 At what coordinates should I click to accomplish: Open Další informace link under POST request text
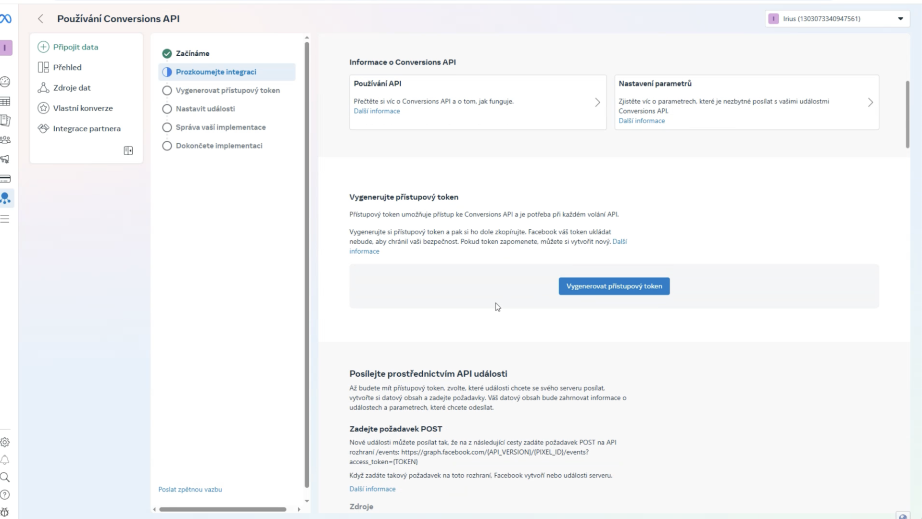click(x=372, y=489)
